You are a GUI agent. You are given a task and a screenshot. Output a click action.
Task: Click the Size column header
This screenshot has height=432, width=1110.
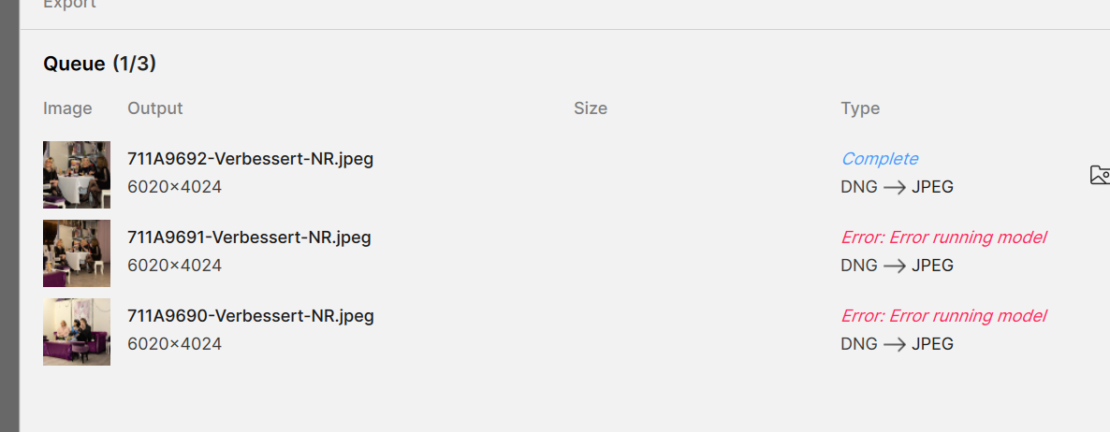pos(591,108)
